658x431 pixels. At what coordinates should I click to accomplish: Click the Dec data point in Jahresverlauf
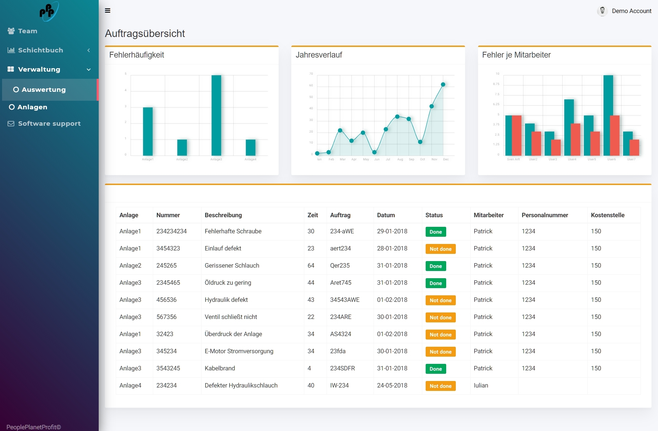[443, 84]
